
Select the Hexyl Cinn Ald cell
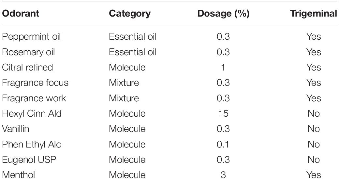(32, 114)
